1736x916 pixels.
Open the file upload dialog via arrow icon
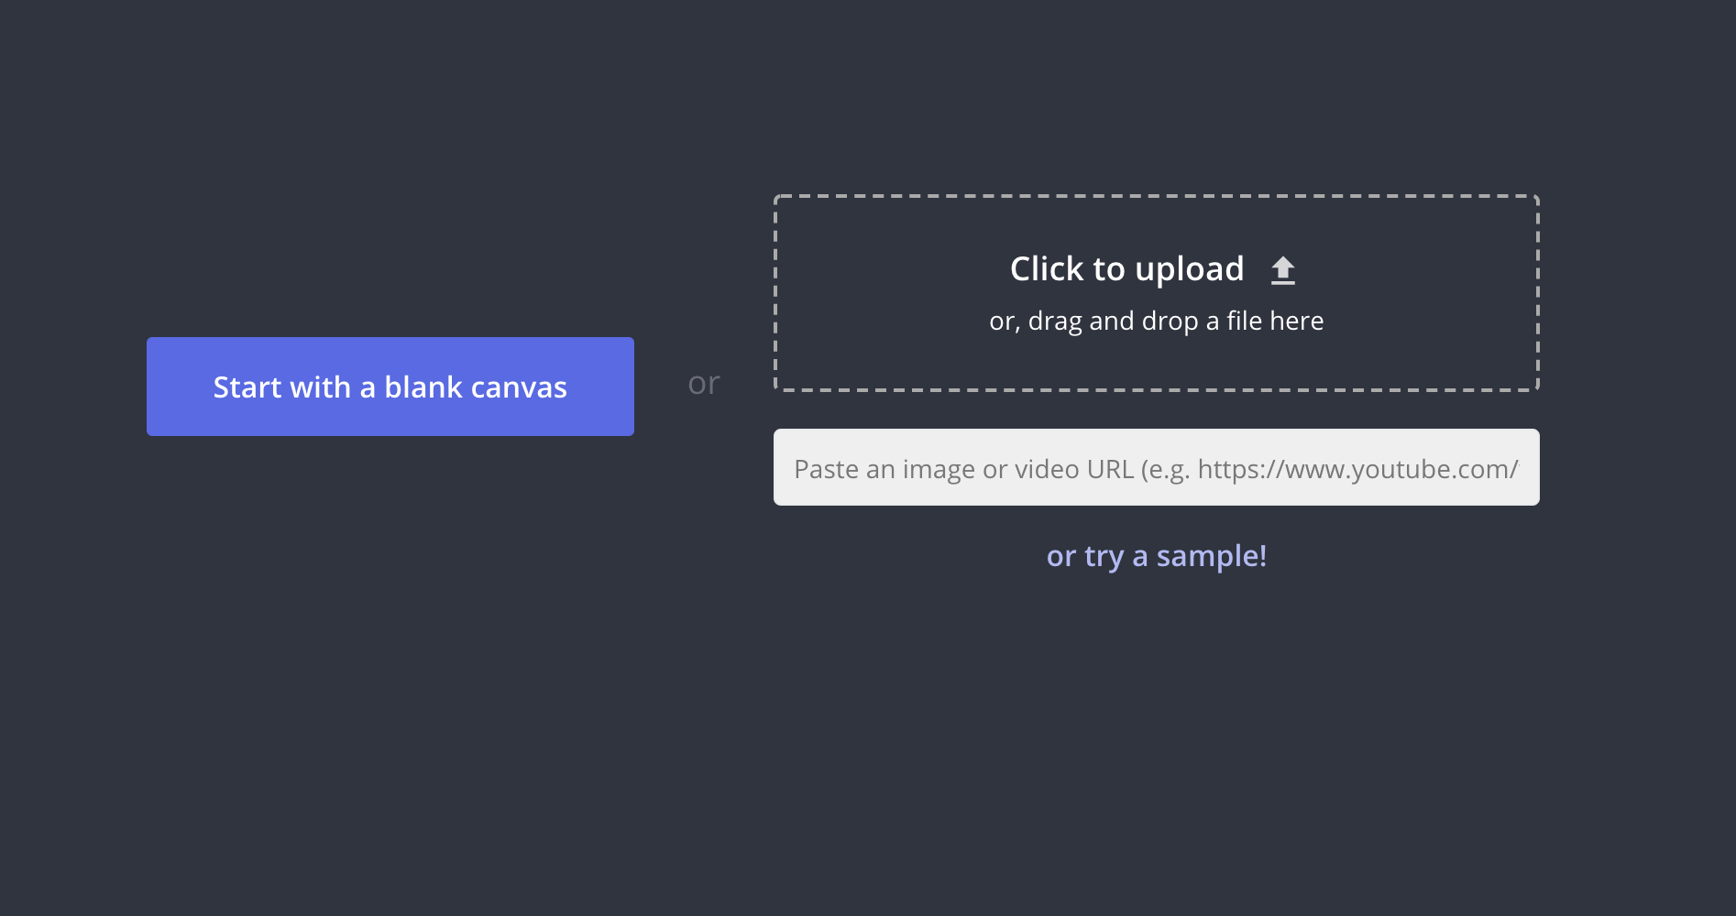tap(1282, 270)
